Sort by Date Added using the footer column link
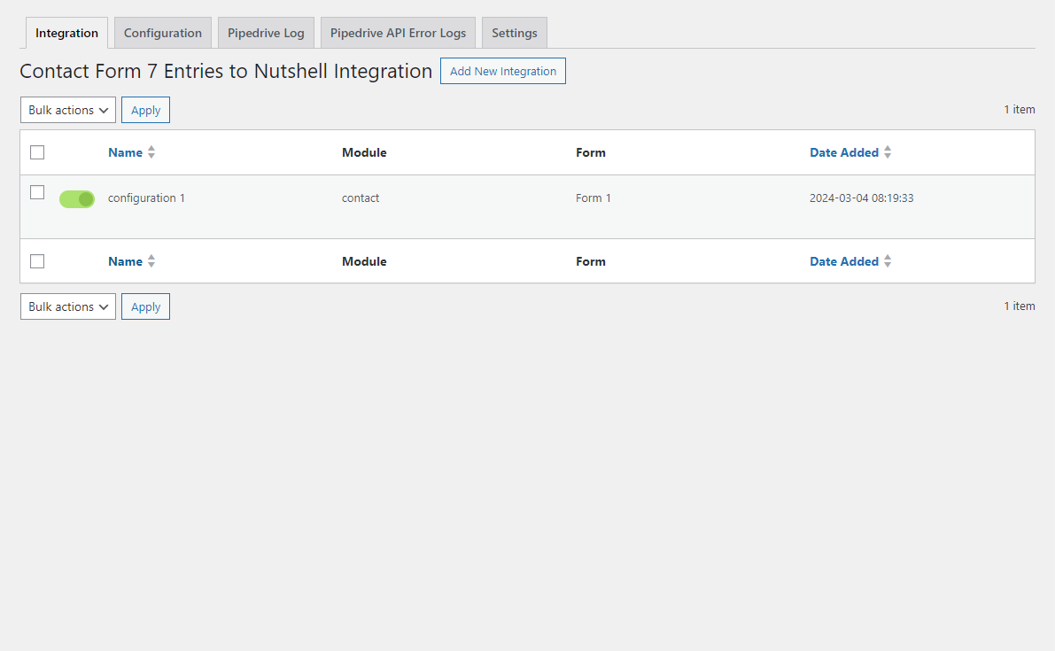The width and height of the screenshot is (1055, 651). click(850, 261)
